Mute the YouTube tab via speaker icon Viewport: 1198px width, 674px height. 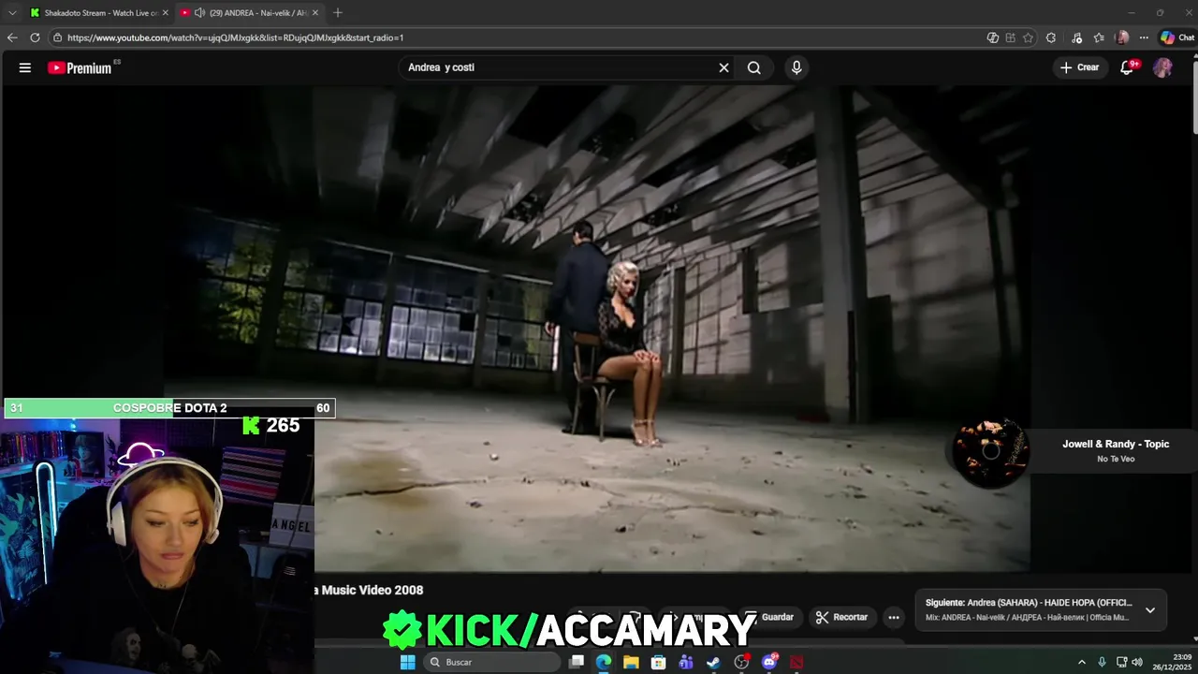point(199,13)
